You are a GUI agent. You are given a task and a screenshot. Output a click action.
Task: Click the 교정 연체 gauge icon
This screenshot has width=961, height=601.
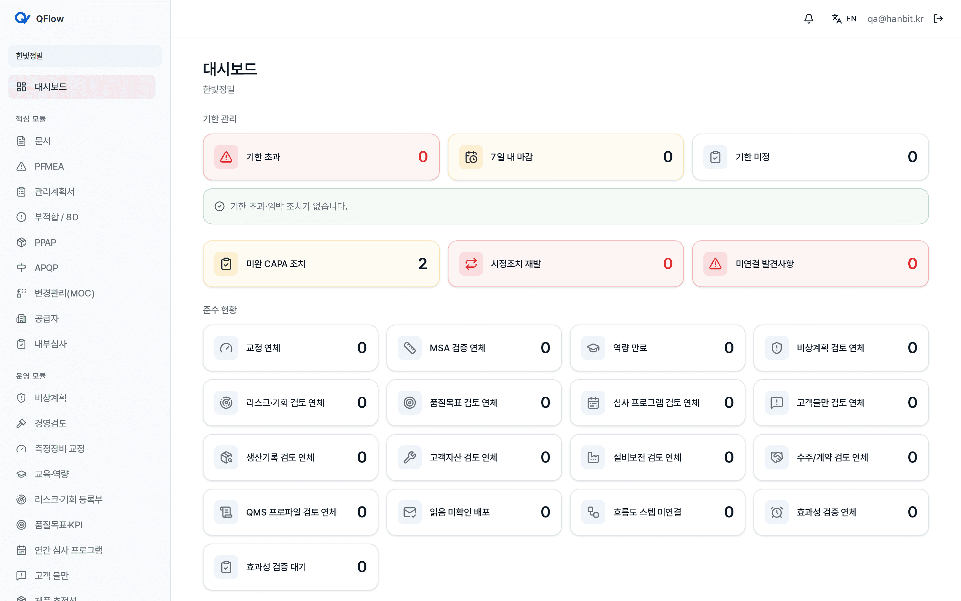click(x=226, y=348)
